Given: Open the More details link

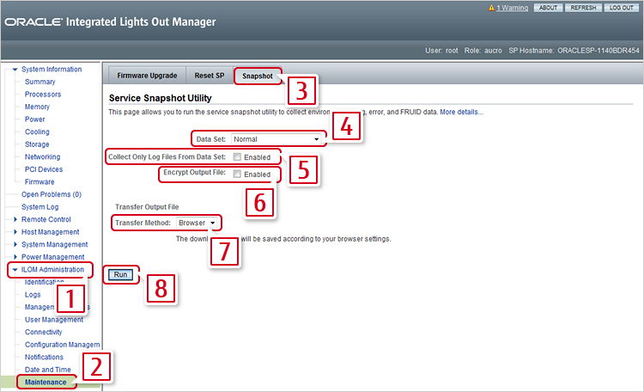Looking at the screenshot, I should pyautogui.click(x=461, y=112).
